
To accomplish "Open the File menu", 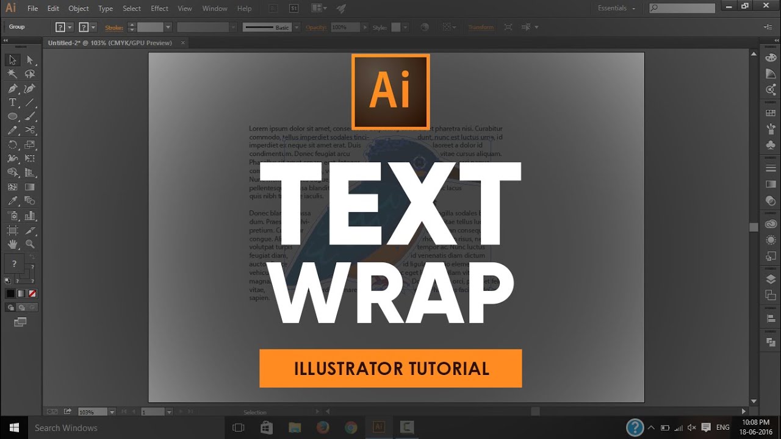I will (32, 9).
